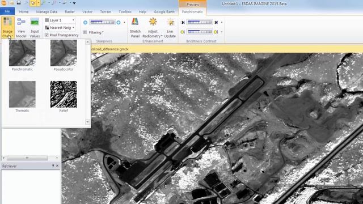The image size is (363, 204).
Task: Open the Nearest Neig resampling dropdown
Action: click(73, 28)
